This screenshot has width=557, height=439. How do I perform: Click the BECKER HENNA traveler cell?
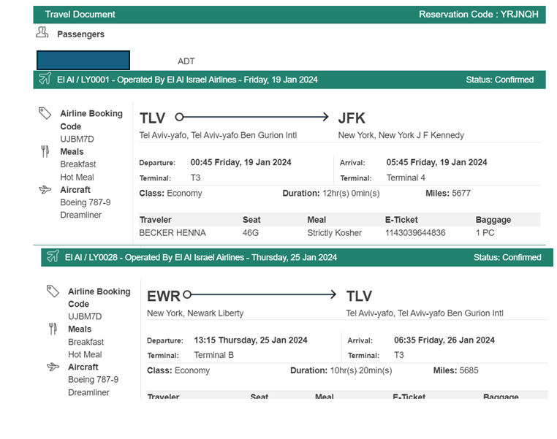[x=173, y=233]
